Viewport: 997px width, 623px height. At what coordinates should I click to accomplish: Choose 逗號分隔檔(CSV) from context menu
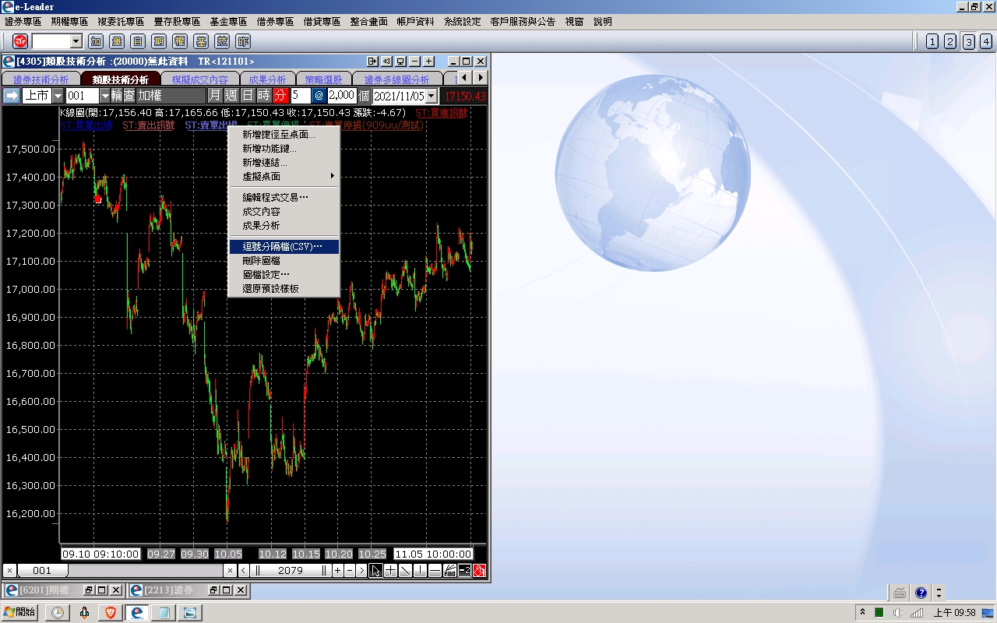coord(284,247)
